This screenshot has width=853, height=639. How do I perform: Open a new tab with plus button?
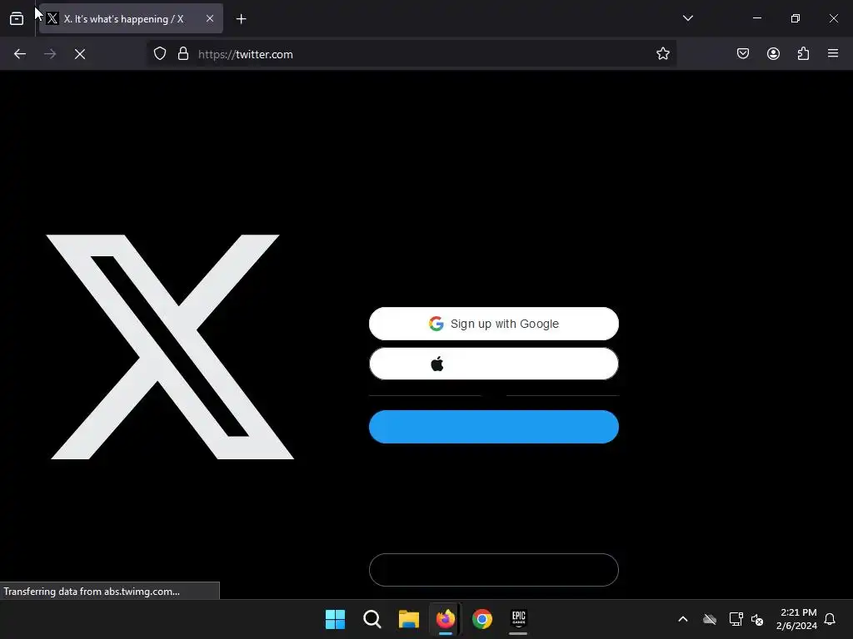[x=241, y=19]
